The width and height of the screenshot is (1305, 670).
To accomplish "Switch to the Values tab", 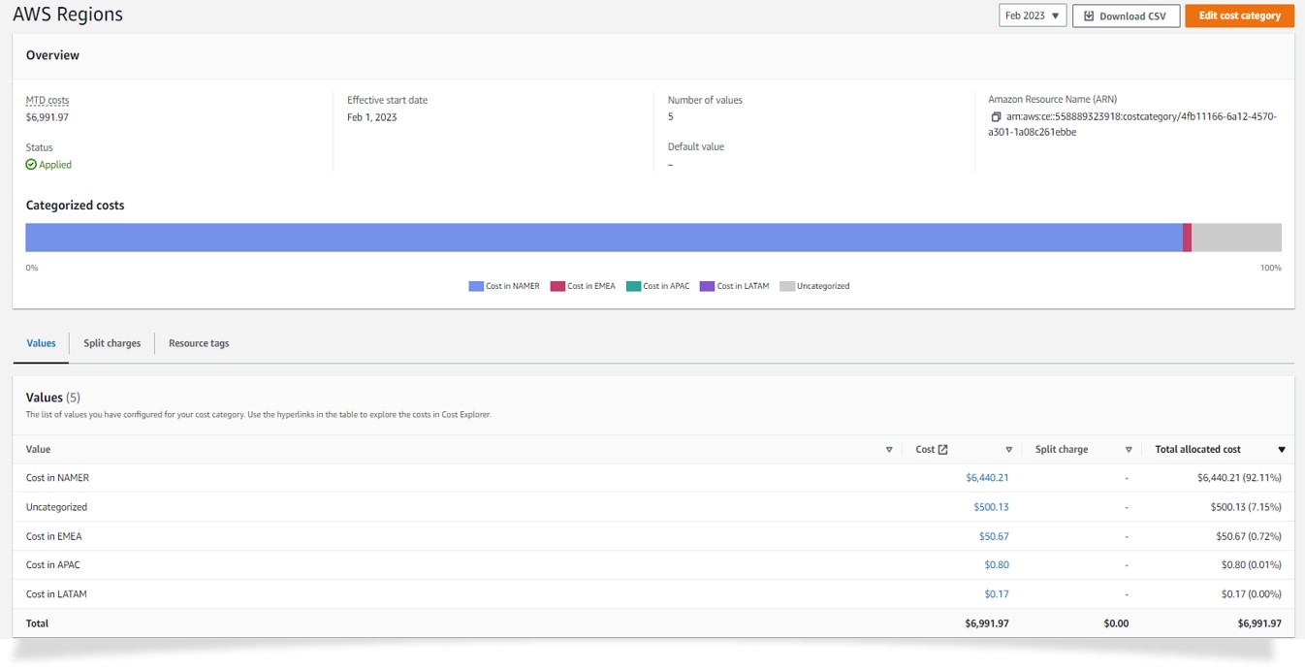I will coord(41,343).
